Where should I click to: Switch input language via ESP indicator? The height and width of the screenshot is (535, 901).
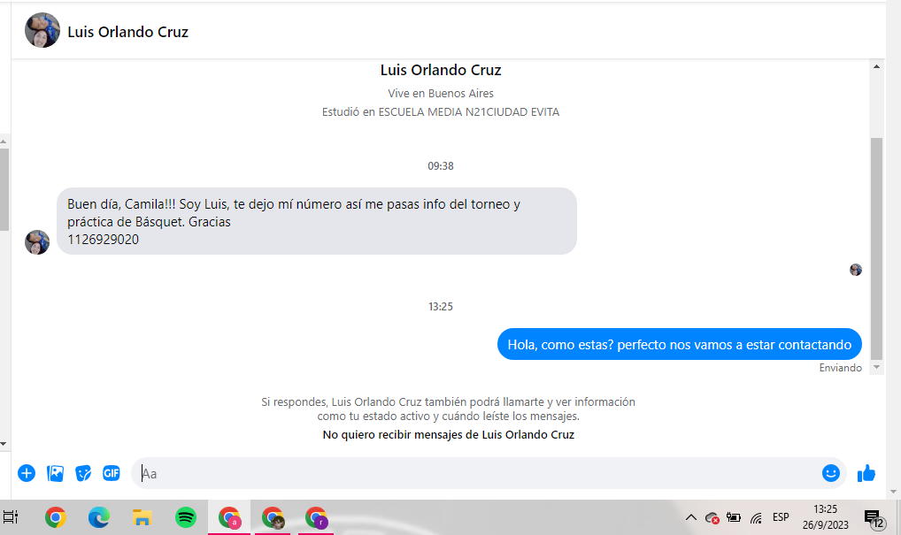point(781,518)
